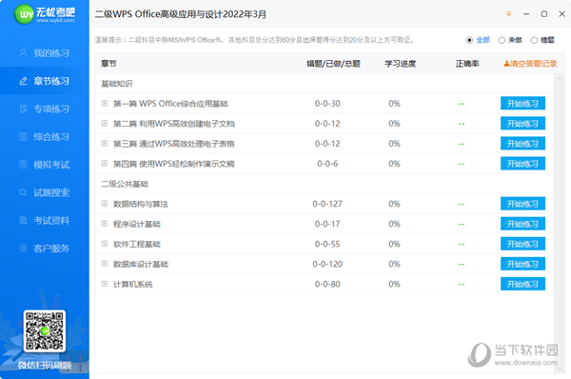Click the 0-0-17 count value
The width and height of the screenshot is (571, 379).
pyautogui.click(x=327, y=224)
